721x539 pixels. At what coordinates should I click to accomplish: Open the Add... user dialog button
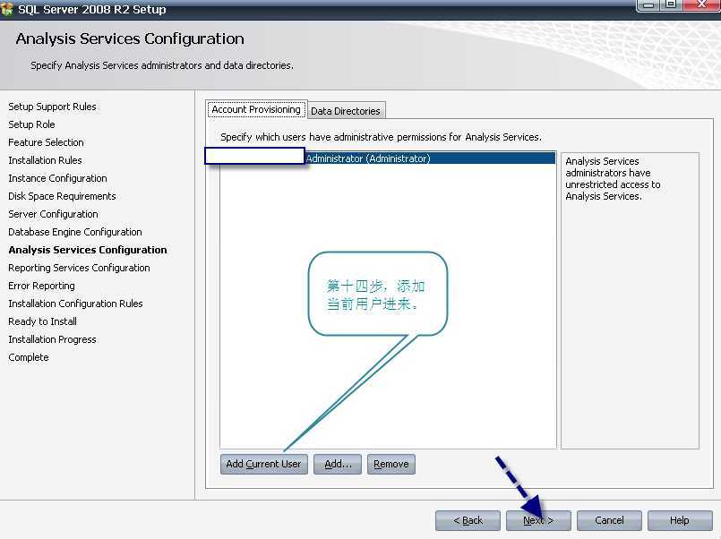pos(338,464)
